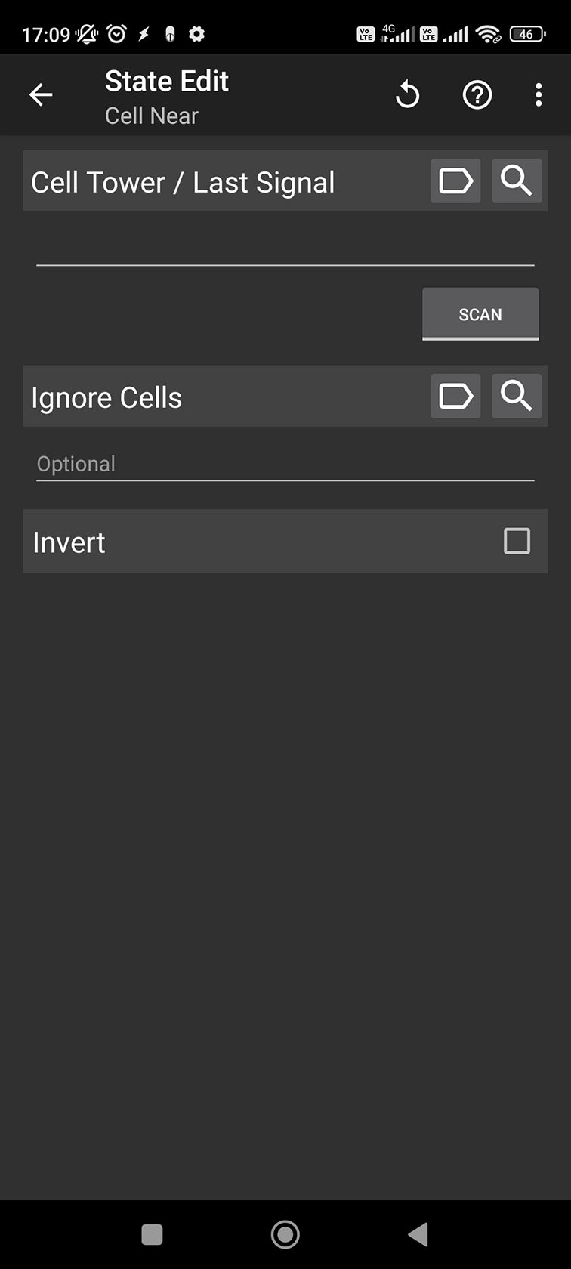Click the search icon beside Ignore Cells

(517, 397)
